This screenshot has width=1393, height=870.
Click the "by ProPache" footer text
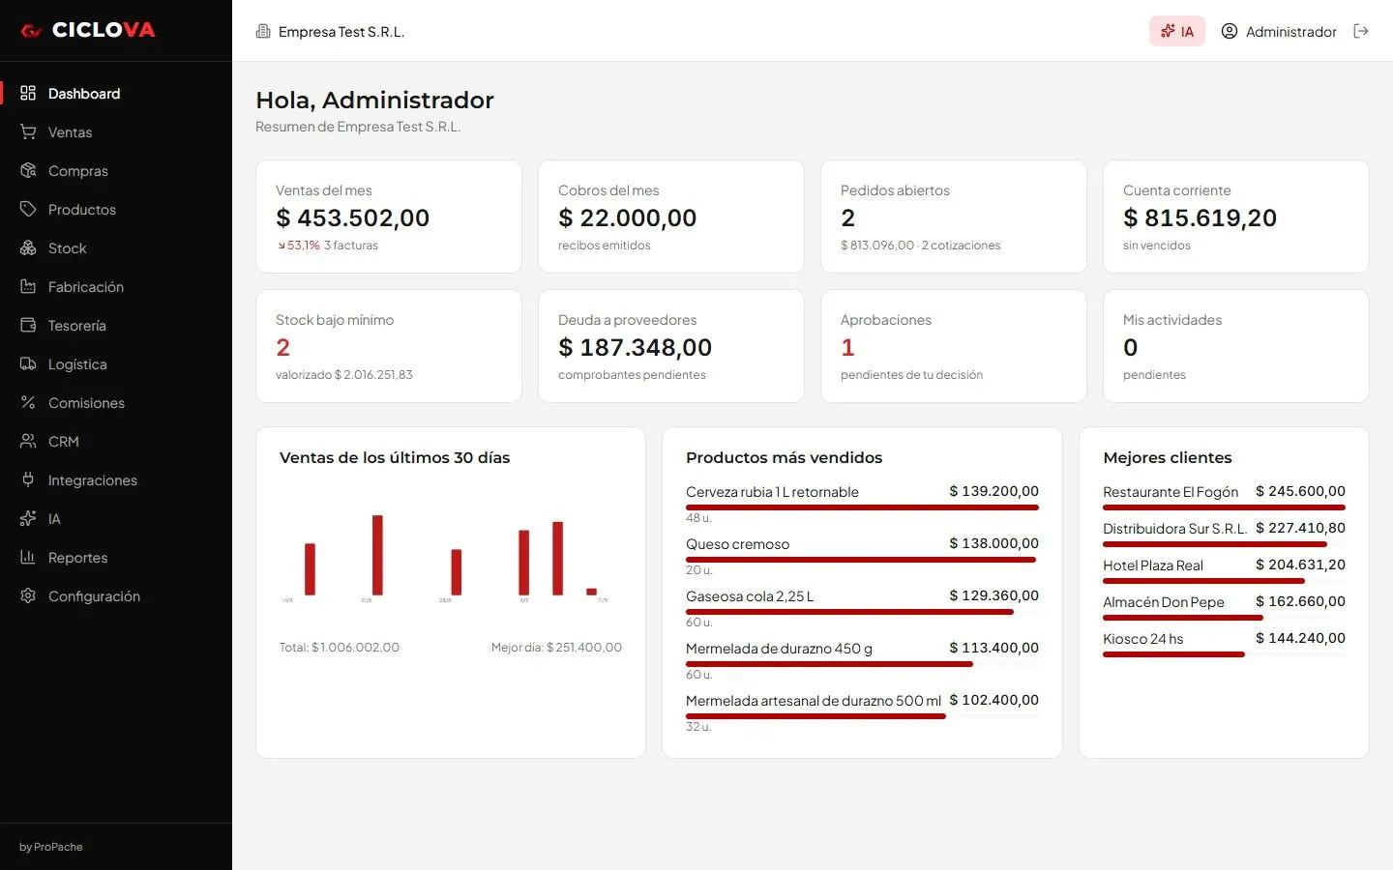coord(51,847)
